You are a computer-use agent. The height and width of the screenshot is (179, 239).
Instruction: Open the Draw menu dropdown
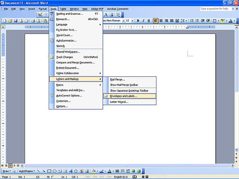tap(7, 171)
